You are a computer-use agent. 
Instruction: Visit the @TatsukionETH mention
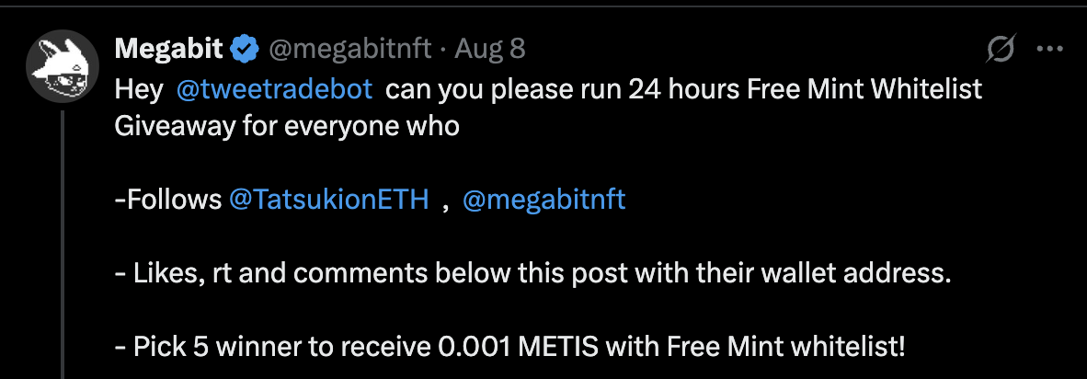coord(329,200)
